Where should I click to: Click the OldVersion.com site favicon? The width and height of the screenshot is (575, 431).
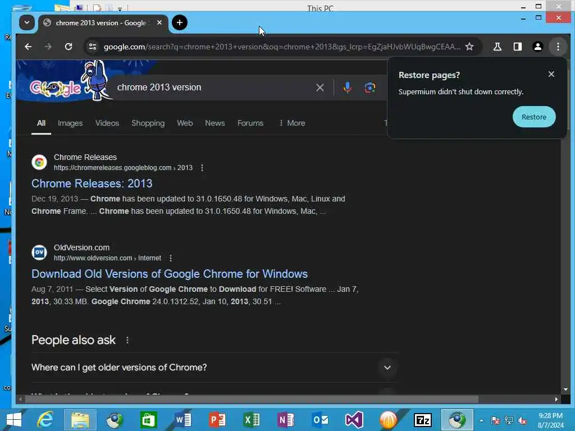pos(39,253)
